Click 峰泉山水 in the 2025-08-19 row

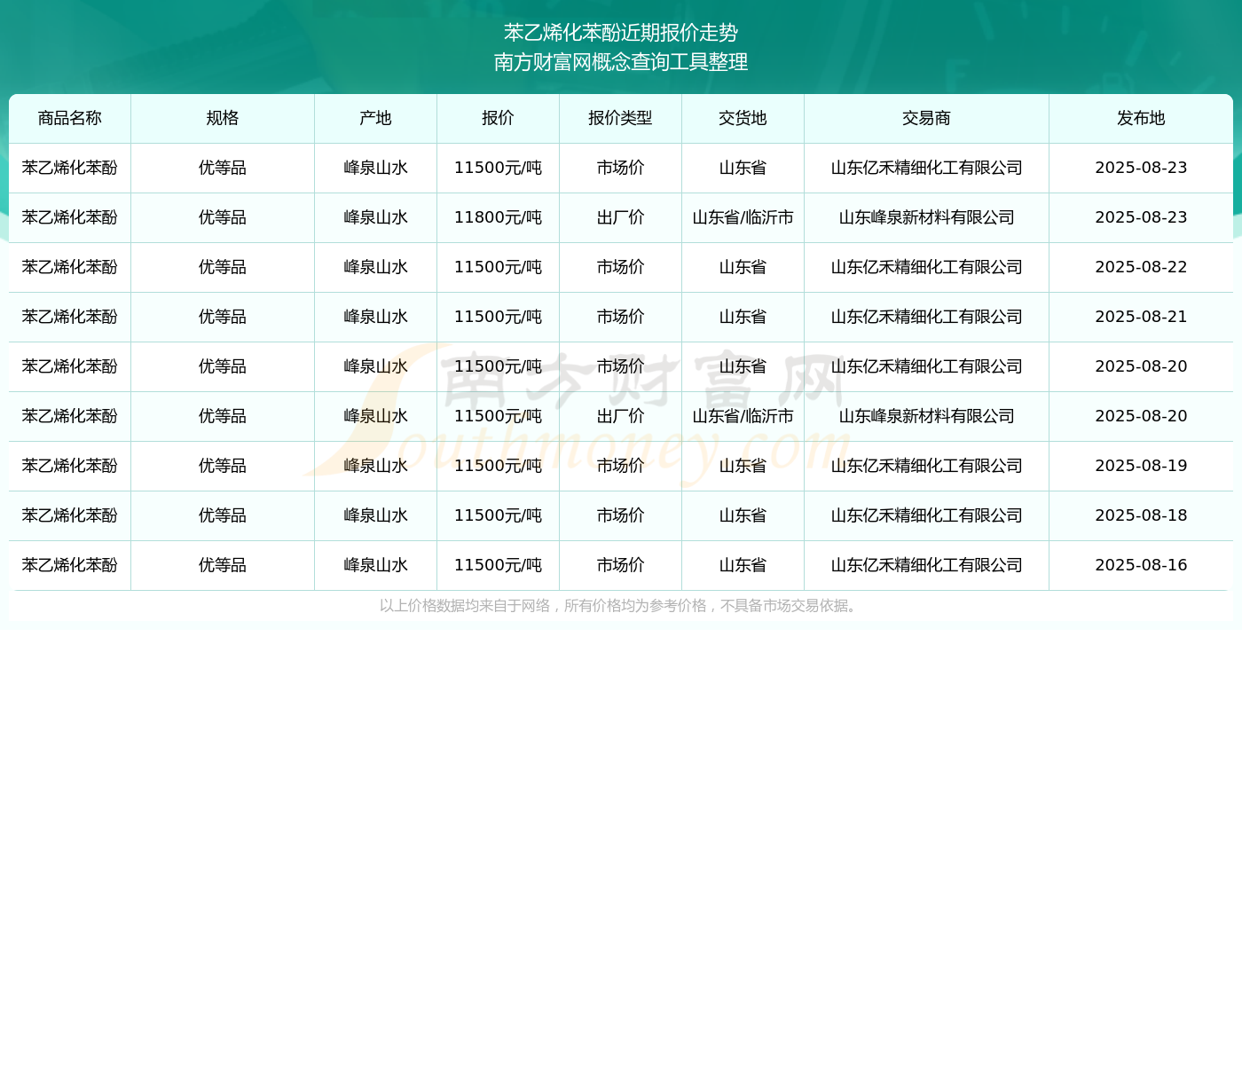(x=375, y=466)
